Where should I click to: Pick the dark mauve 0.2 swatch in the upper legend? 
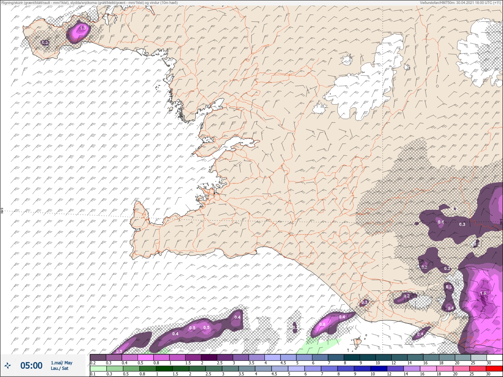click(x=98, y=357)
